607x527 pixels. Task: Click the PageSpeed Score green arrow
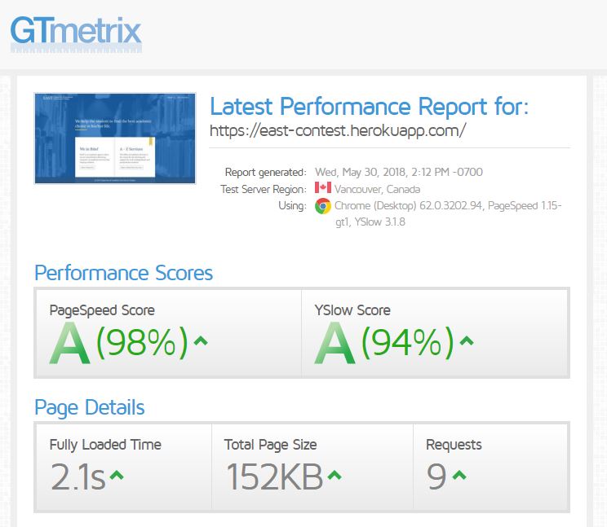pos(201,340)
